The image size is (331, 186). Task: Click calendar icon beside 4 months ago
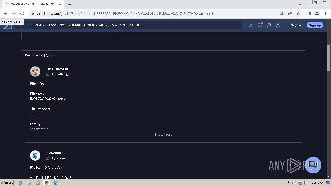click(x=48, y=74)
